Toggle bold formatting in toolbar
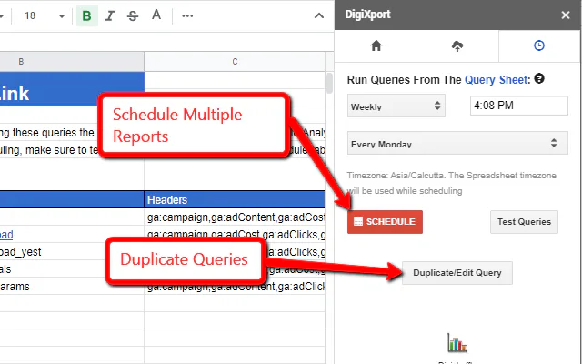The height and width of the screenshot is (364, 582). click(x=87, y=16)
